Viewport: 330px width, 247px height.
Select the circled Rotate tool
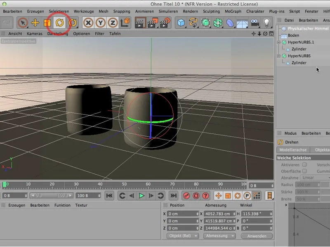60,23
